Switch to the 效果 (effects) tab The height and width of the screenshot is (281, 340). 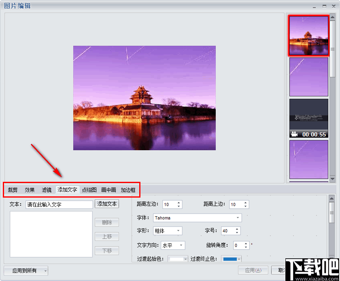tap(29, 189)
